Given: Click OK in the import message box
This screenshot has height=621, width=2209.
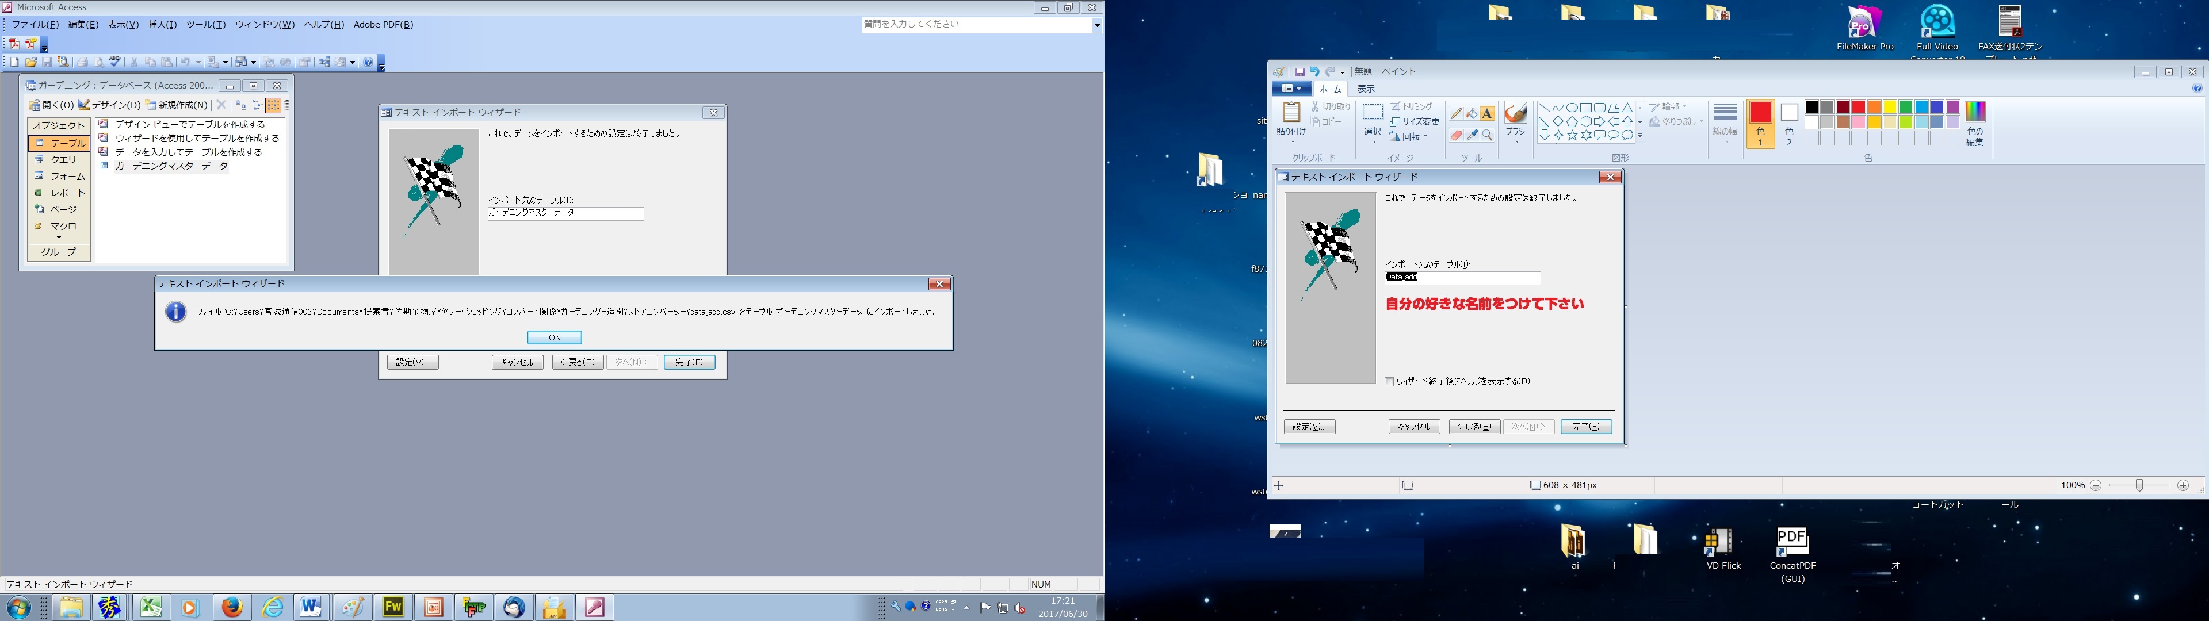Looking at the screenshot, I should [554, 337].
